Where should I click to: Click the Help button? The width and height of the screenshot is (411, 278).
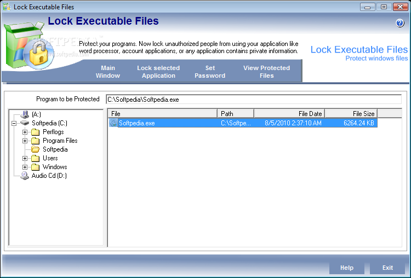click(347, 268)
